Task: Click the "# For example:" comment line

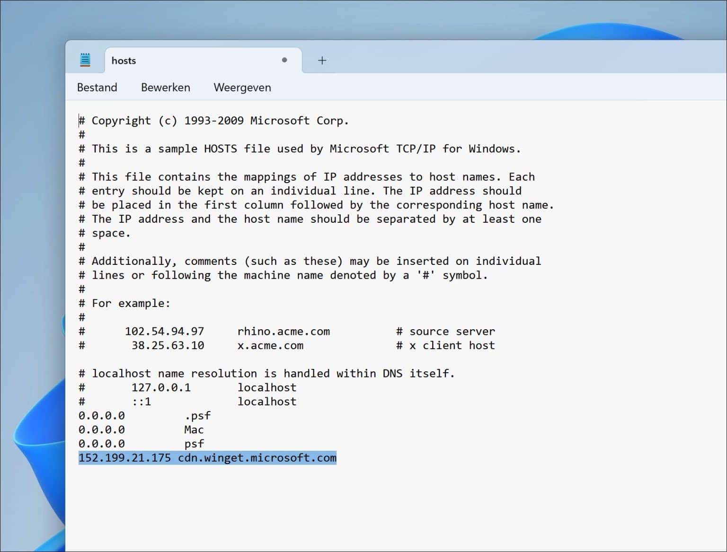Action: click(124, 303)
